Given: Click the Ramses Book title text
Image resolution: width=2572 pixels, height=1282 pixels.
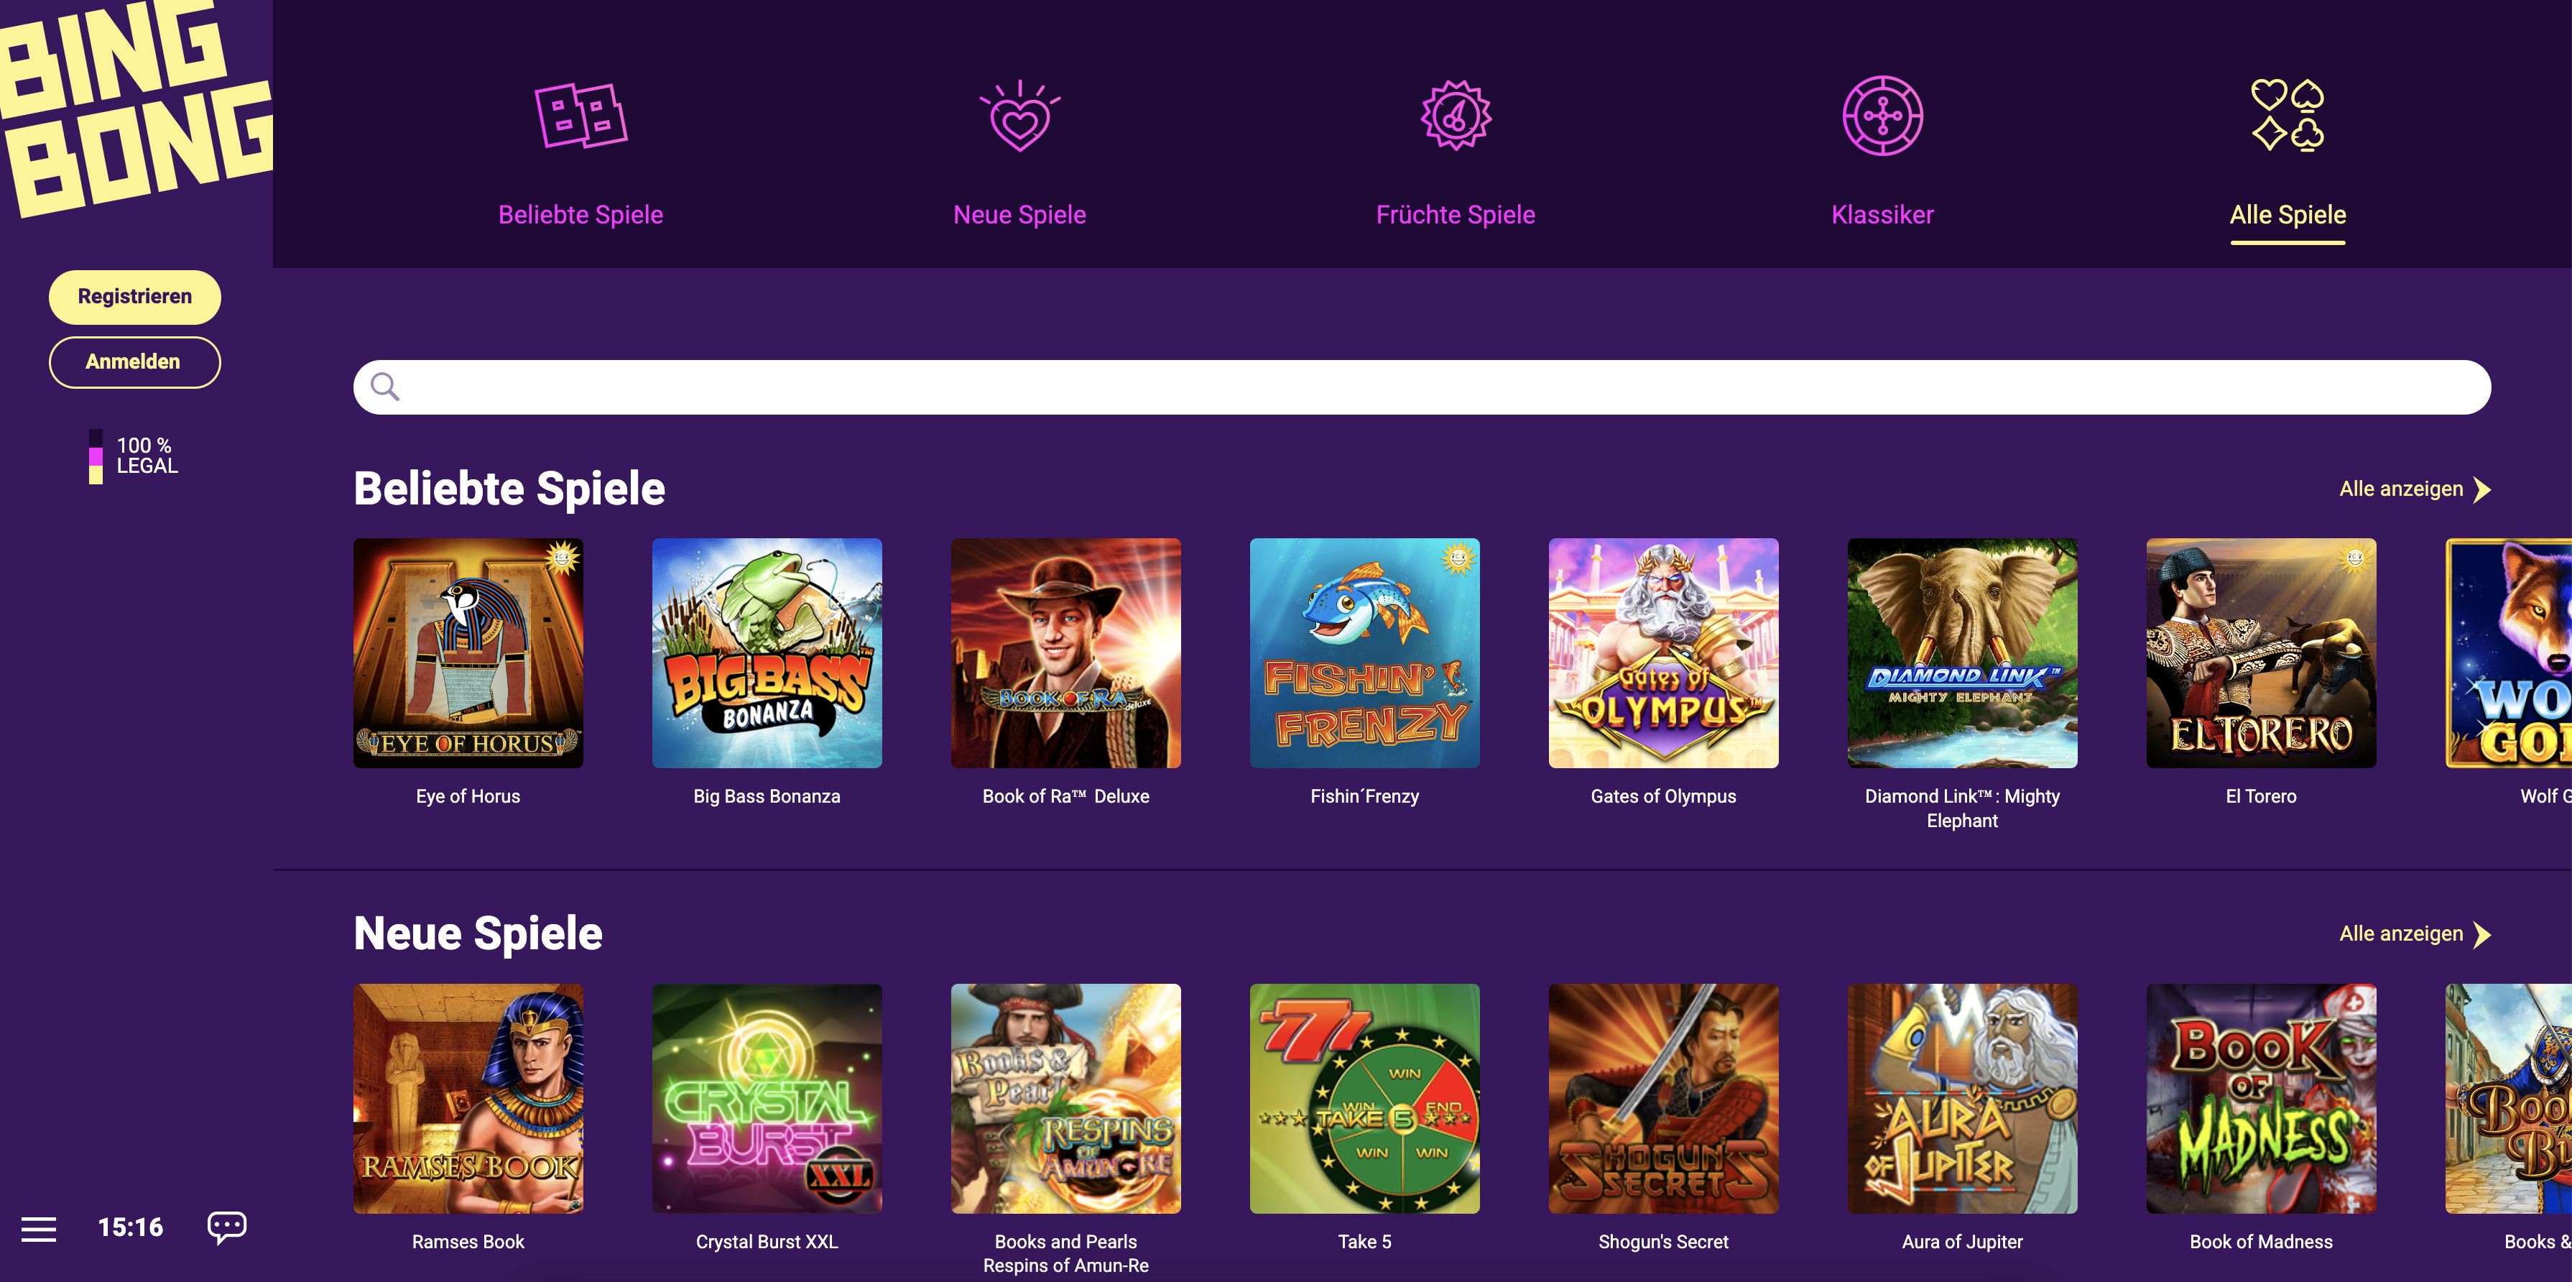Looking at the screenshot, I should coord(468,1242).
